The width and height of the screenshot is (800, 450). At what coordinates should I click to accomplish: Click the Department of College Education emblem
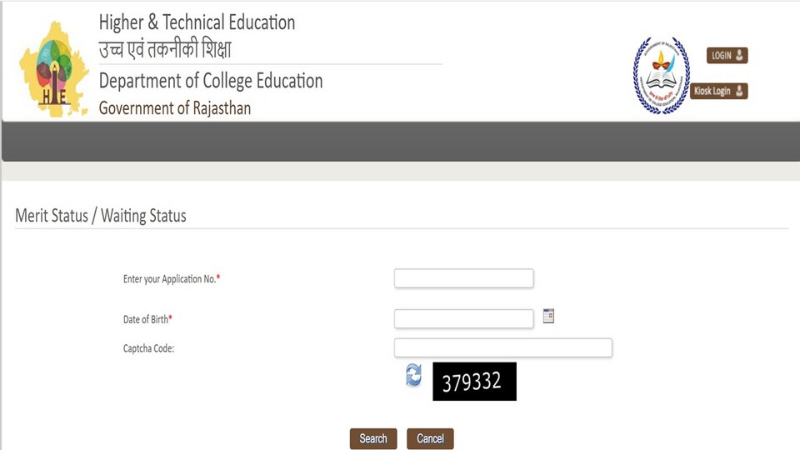(661, 75)
